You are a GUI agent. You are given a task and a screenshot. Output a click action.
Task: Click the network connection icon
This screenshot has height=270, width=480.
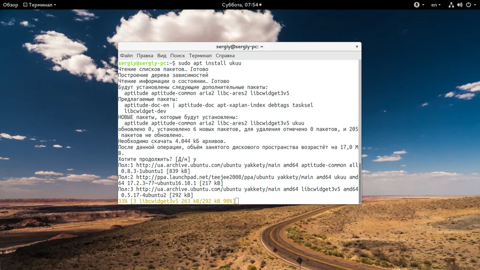[x=451, y=5]
